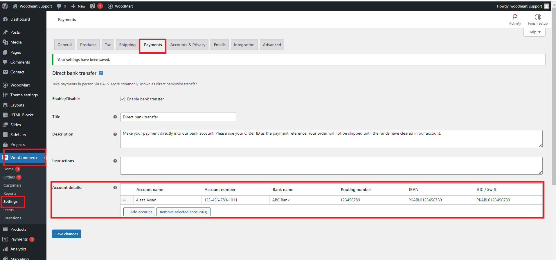Viewport: 556px width, 260px height.
Task: Open Products archive icon in sidebar
Action: (x=5, y=229)
